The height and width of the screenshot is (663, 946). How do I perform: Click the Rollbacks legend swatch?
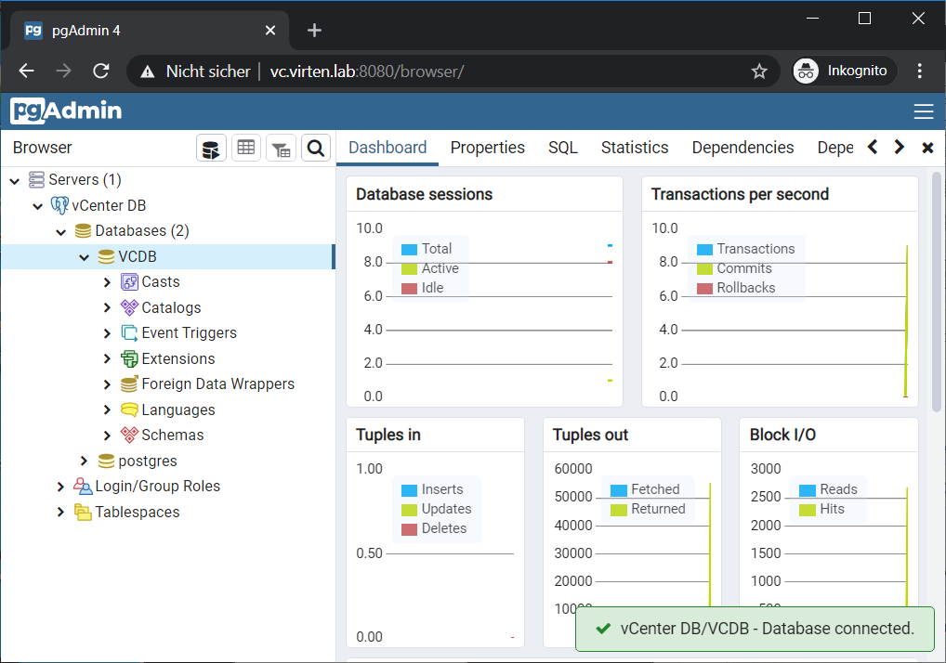pyautogui.click(x=704, y=288)
